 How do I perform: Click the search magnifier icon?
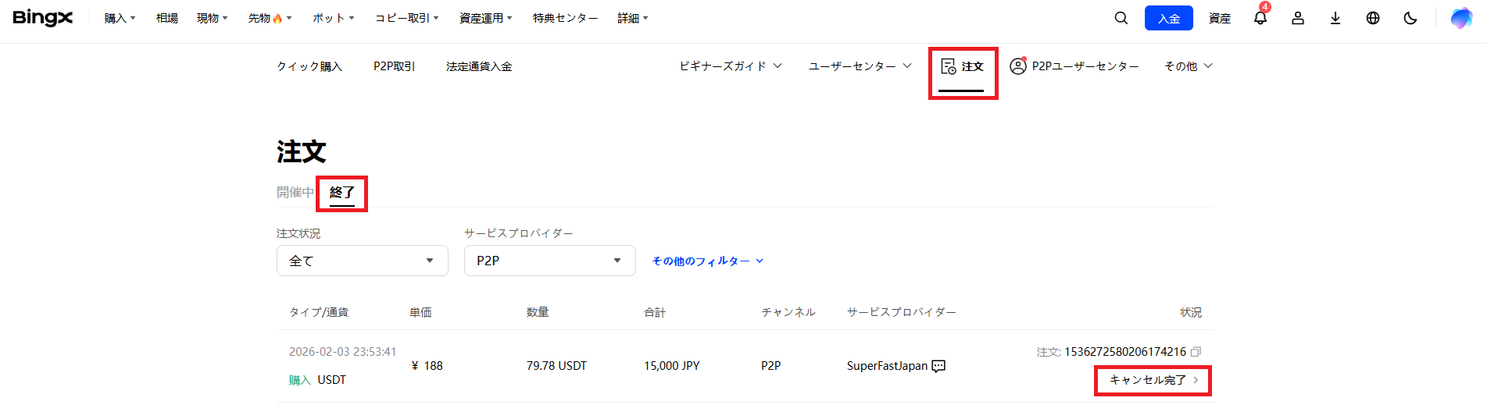click(1121, 18)
